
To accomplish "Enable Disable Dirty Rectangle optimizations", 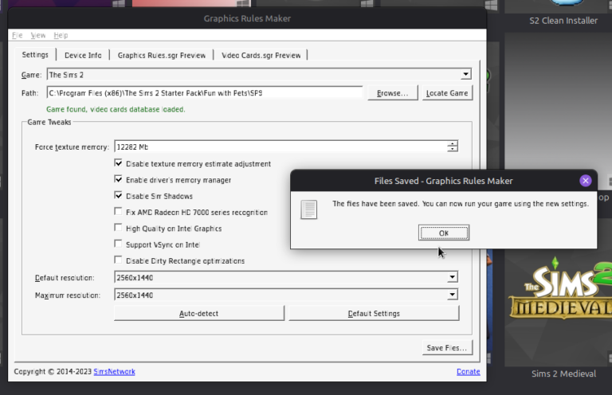I will pyautogui.click(x=118, y=260).
